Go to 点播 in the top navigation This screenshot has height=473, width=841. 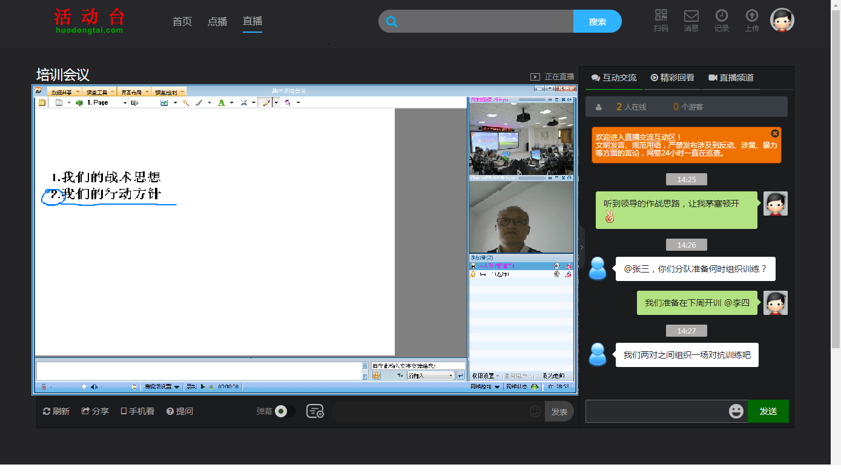coord(217,21)
